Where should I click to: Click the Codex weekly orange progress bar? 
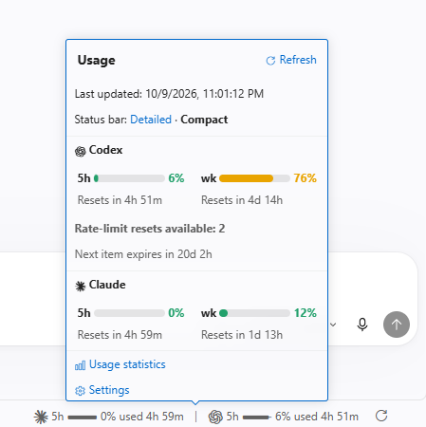click(x=254, y=178)
